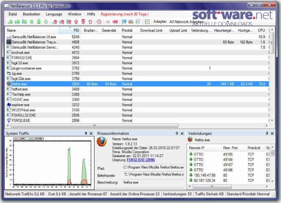The height and width of the screenshot is (203, 281).
Task: Click the Verbindungen list horizontal scrollbar thumb
Action: 212,186
